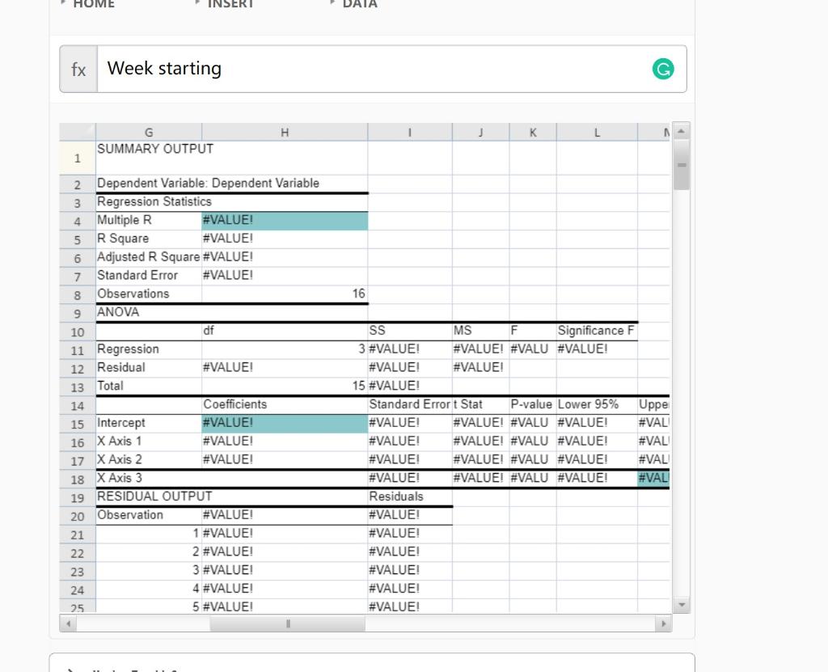Select column J header
Image resolution: width=828 pixels, height=672 pixels.
[x=480, y=132]
